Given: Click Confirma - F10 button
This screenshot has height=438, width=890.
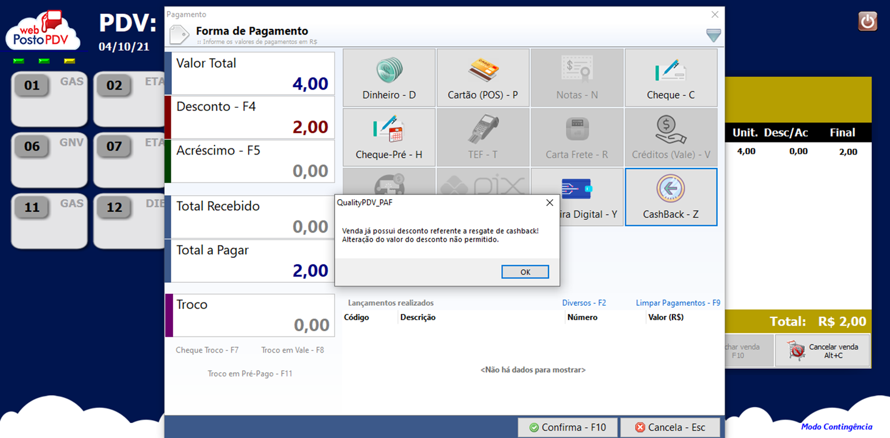Looking at the screenshot, I should pos(568,428).
